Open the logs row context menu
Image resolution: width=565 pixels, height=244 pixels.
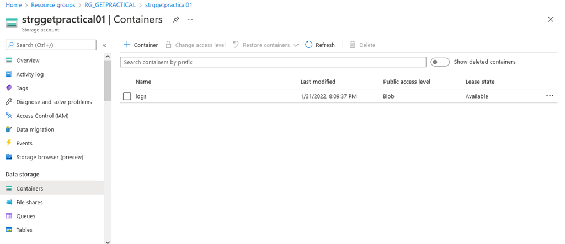point(550,96)
